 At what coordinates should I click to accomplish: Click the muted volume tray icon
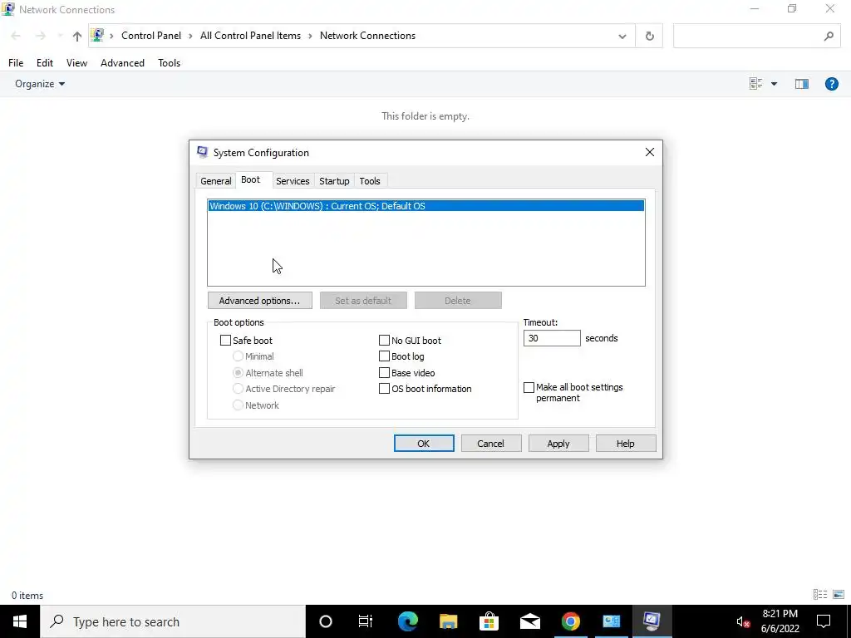(x=743, y=621)
